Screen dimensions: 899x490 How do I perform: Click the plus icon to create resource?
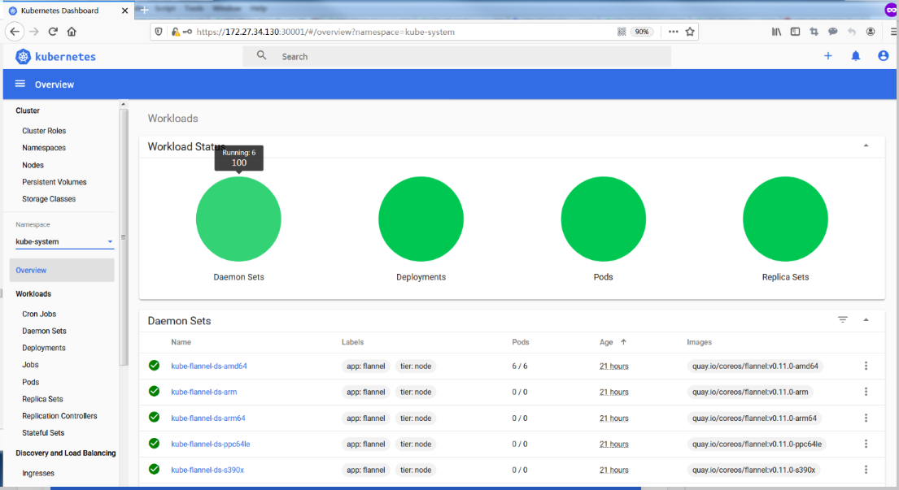(828, 55)
